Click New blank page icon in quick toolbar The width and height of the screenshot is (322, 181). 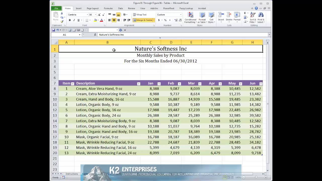pos(82,30)
